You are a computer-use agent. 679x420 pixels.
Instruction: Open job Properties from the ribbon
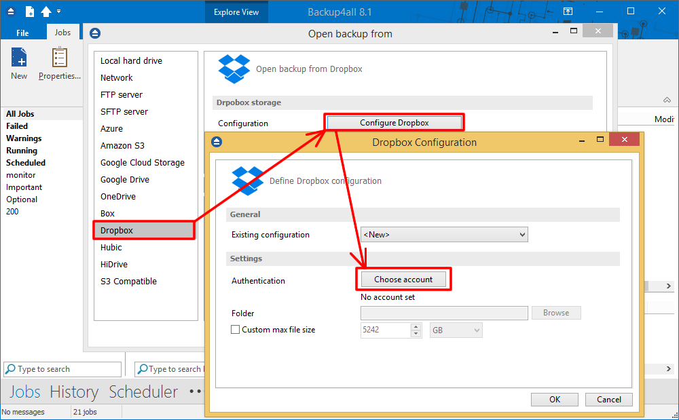coord(59,58)
